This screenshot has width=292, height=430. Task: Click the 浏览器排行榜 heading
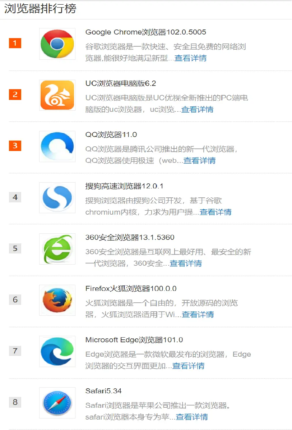pyautogui.click(x=40, y=9)
